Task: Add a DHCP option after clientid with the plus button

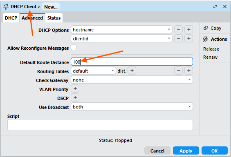Action: click(x=189, y=38)
